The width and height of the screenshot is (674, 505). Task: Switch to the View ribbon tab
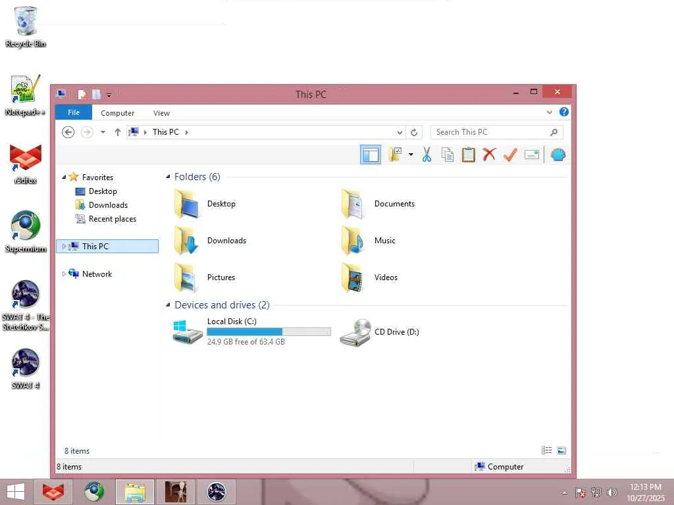click(162, 113)
